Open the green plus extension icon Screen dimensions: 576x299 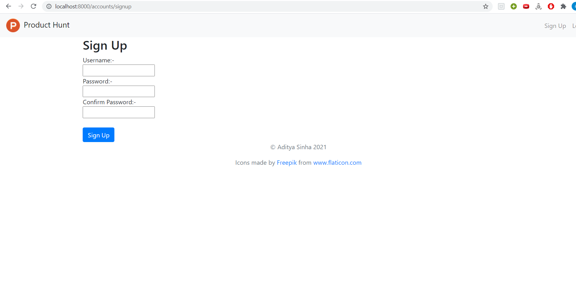[x=514, y=7]
